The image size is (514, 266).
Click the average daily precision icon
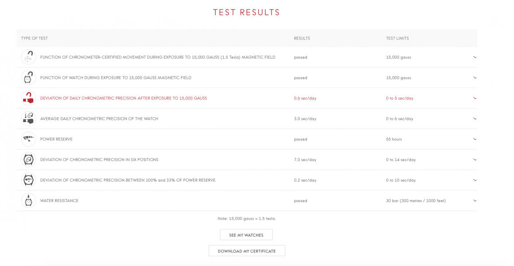pyautogui.click(x=28, y=119)
